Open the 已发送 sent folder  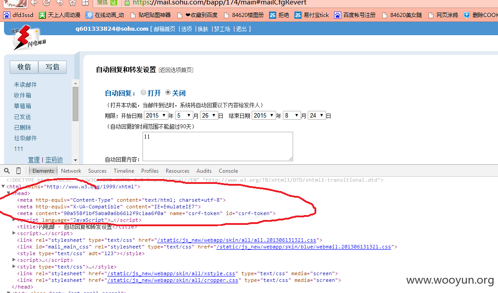23,117
